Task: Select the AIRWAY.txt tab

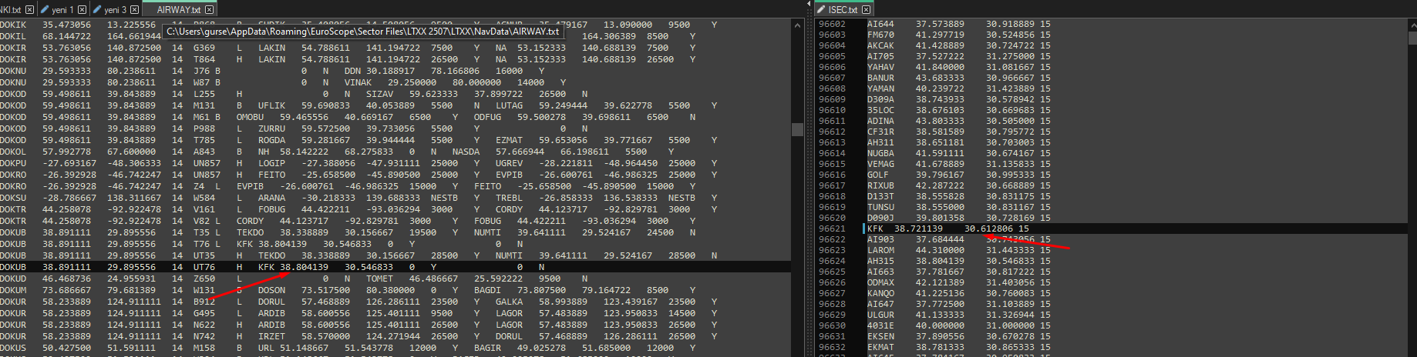Action: coord(179,9)
